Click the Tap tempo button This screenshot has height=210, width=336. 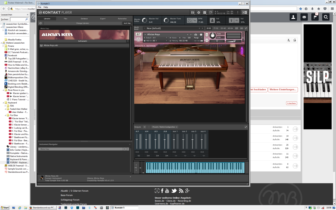click(195, 20)
